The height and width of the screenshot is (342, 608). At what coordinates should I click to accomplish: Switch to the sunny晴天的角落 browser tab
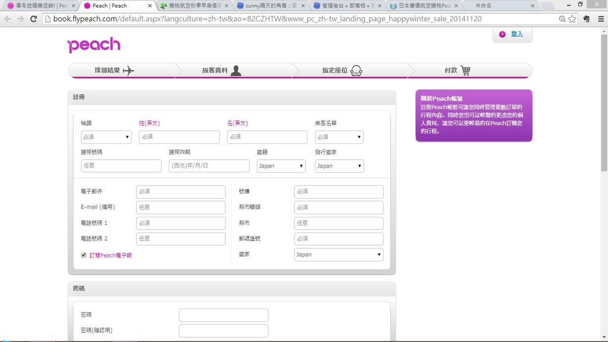pyautogui.click(x=269, y=6)
